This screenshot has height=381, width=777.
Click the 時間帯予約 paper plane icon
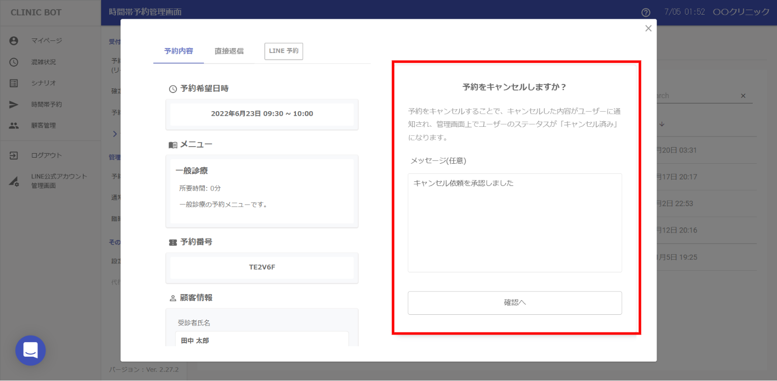click(x=14, y=105)
